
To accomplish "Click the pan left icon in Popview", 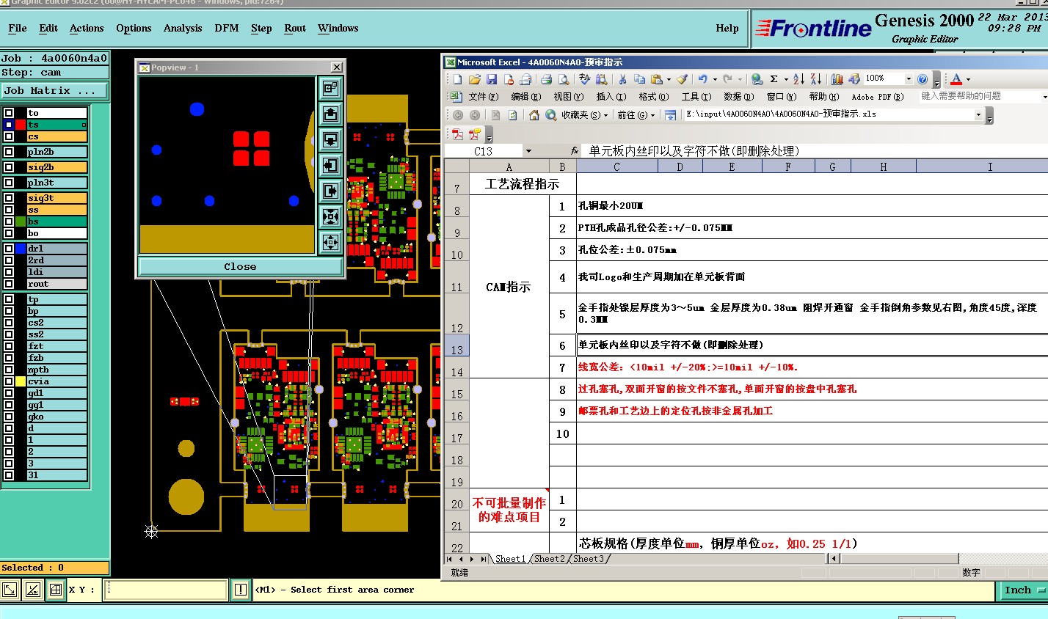I will coord(330,165).
